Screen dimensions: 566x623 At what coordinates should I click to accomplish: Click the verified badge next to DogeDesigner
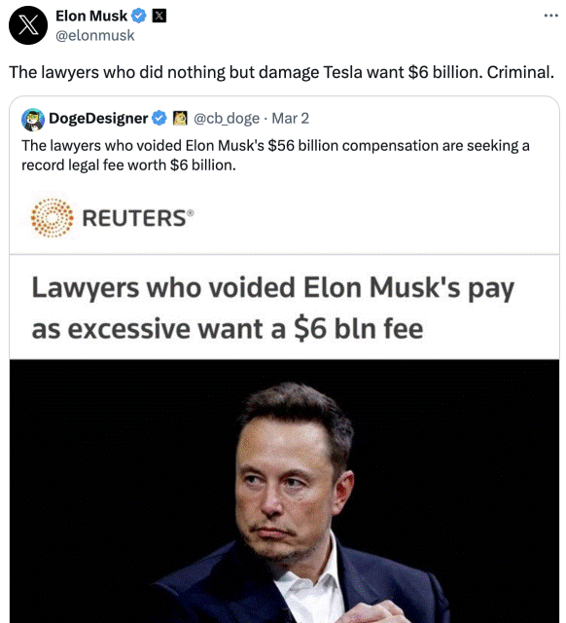[159, 119]
